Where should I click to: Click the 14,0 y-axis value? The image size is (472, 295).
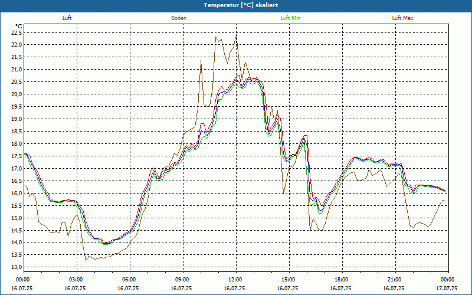tap(17, 242)
